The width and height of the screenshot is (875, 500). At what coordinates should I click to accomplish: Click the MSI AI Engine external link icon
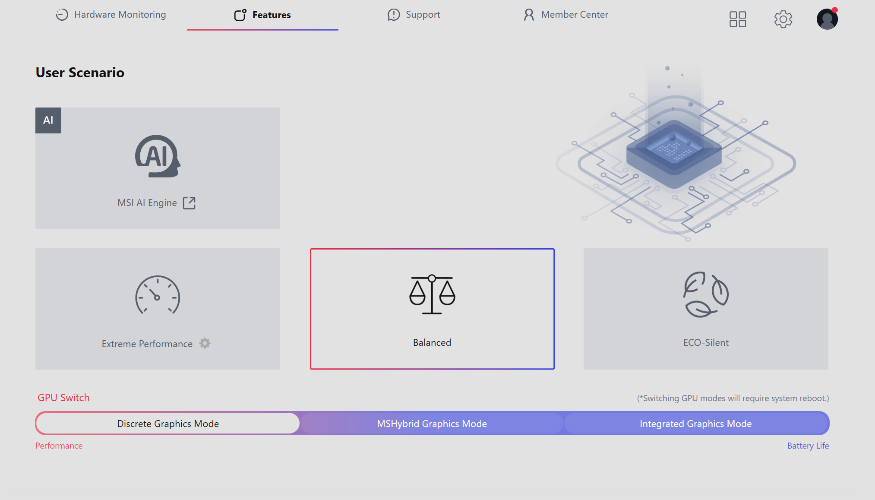click(x=189, y=203)
